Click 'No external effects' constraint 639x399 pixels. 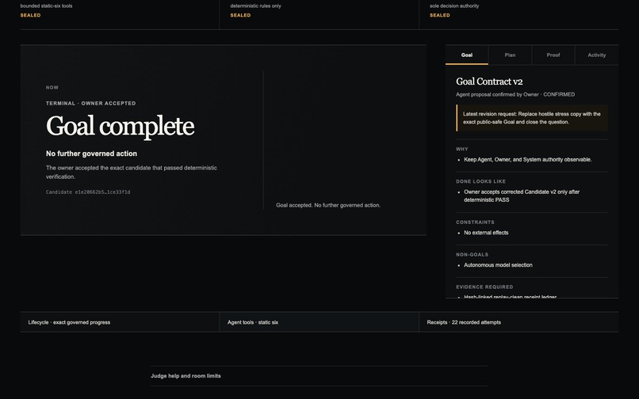pyautogui.click(x=486, y=233)
